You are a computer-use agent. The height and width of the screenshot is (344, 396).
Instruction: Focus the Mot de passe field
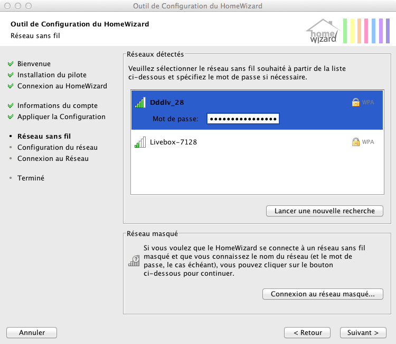(x=243, y=119)
